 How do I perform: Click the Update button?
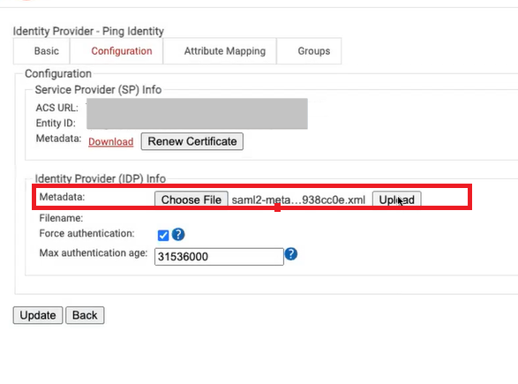click(x=38, y=315)
